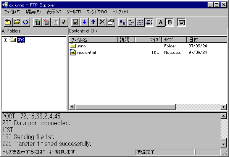Click the FTP Explorer title bar app icon

point(5,5)
